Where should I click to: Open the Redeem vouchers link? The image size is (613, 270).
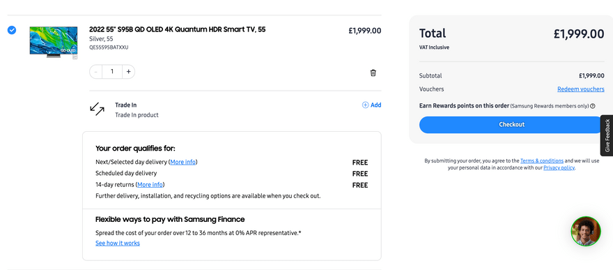pos(580,89)
